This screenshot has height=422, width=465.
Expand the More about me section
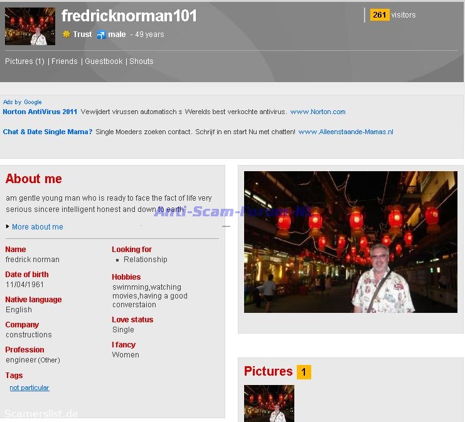tap(37, 227)
